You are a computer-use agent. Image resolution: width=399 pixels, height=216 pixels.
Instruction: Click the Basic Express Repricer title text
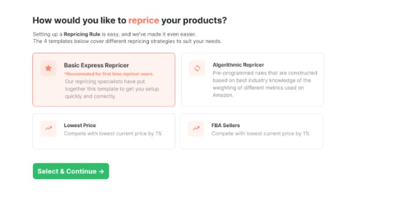(96, 65)
